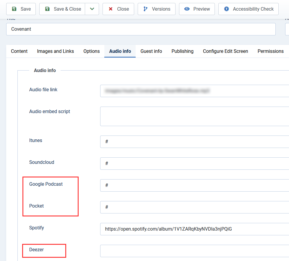Focus the Google Podcast input field

[194, 185]
